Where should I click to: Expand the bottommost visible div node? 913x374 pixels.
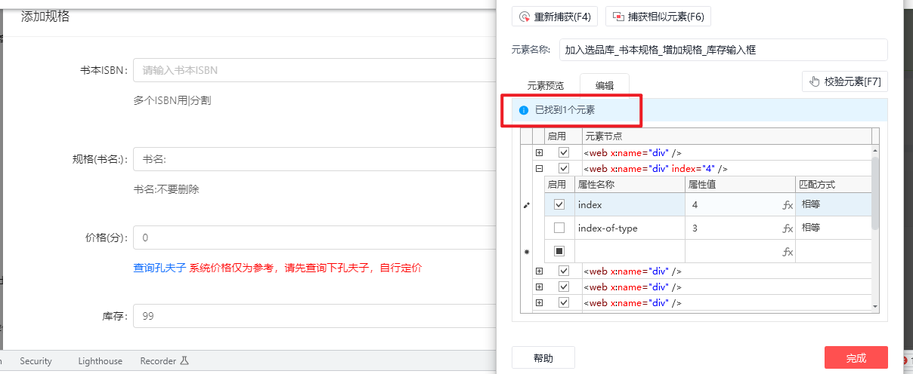pos(539,302)
